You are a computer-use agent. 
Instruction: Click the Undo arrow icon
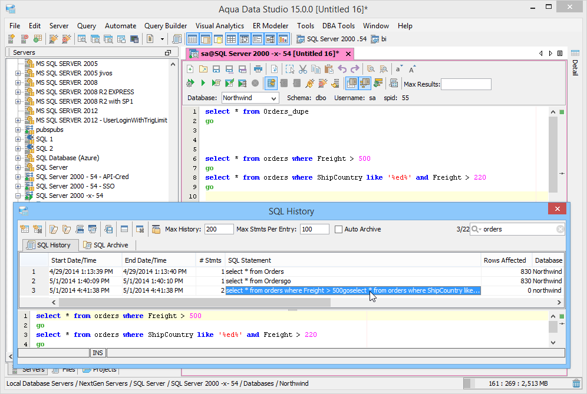[x=342, y=69]
